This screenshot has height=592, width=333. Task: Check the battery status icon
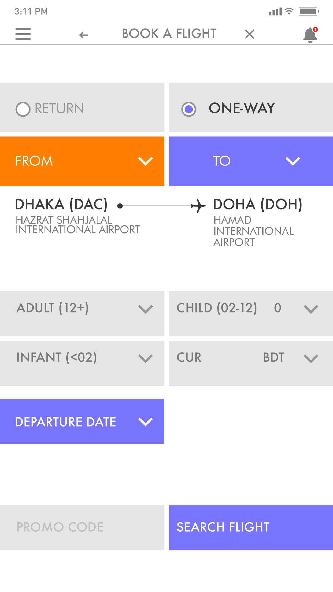(x=308, y=12)
